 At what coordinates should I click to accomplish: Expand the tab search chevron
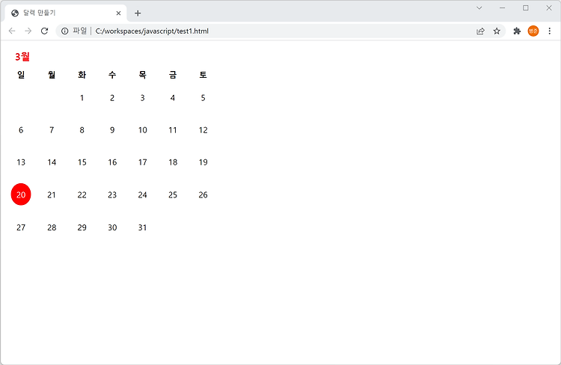tap(479, 8)
